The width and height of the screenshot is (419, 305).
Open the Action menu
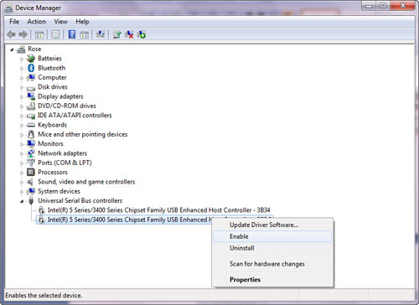(36, 22)
